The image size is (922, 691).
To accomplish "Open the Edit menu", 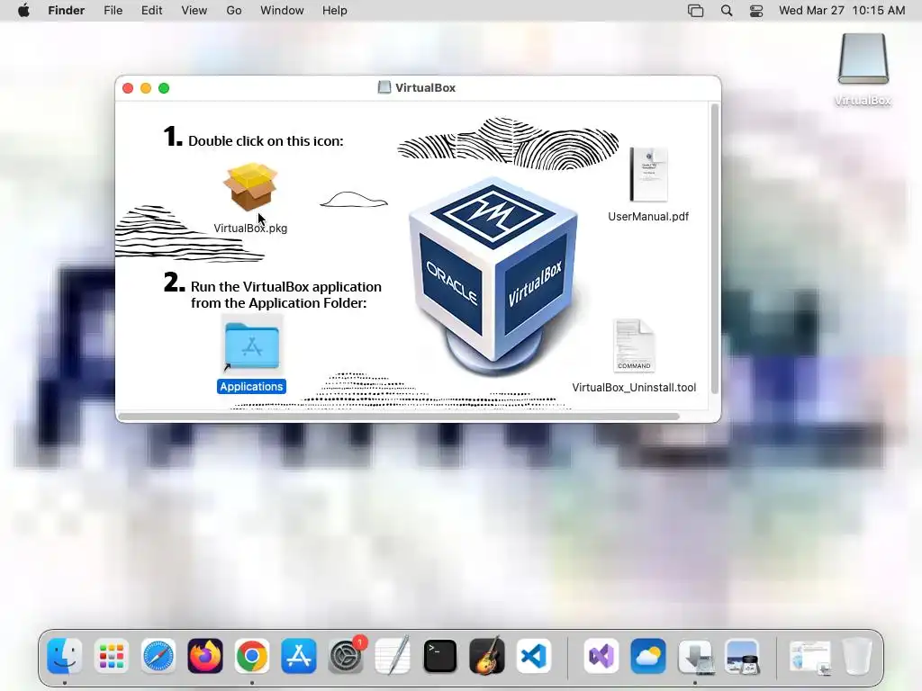I will pos(151,11).
